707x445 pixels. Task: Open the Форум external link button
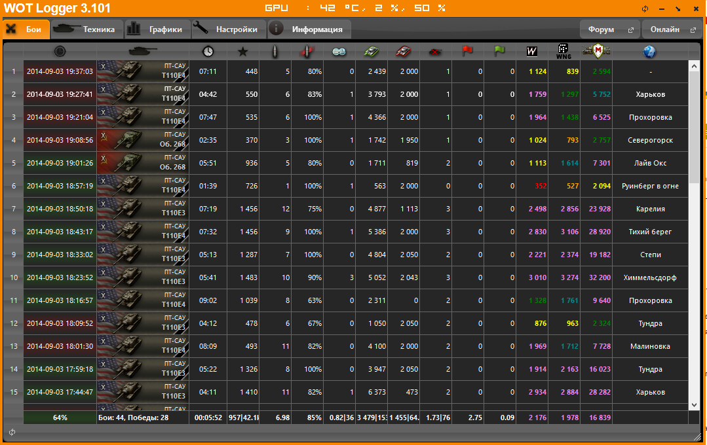tap(611, 29)
